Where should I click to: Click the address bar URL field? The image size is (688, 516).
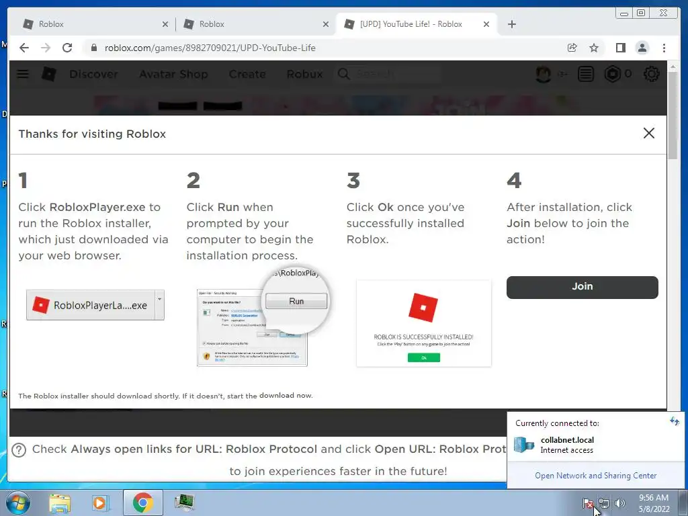325,48
